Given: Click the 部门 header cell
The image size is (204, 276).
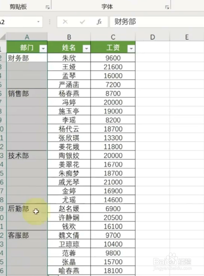Looking at the screenshot, I should [x=27, y=47].
